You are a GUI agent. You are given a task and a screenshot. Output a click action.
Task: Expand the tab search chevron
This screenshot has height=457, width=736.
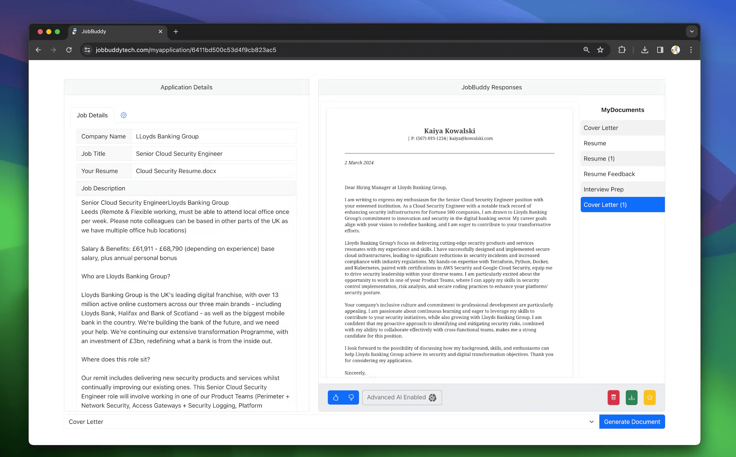[692, 32]
